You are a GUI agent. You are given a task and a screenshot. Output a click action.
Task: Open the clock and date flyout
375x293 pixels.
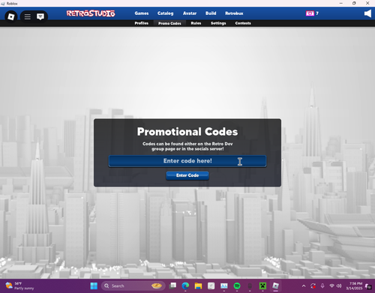point(354,286)
